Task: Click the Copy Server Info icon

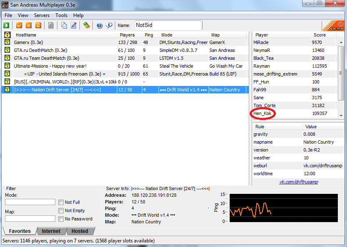Action: click(x=64, y=25)
